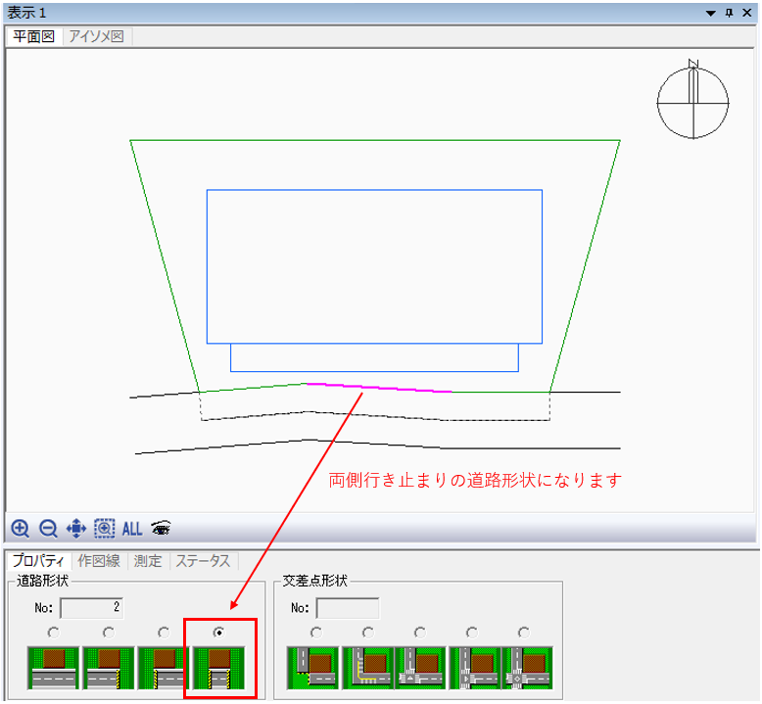762x704 pixels.
Task: Select the through-road shape radio button
Action: pos(54,633)
